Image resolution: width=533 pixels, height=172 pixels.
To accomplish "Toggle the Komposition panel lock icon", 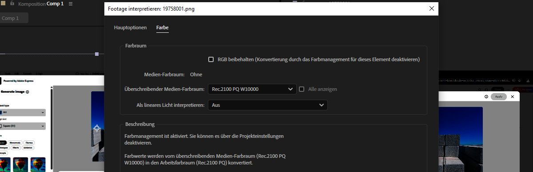I will pos(12,3).
